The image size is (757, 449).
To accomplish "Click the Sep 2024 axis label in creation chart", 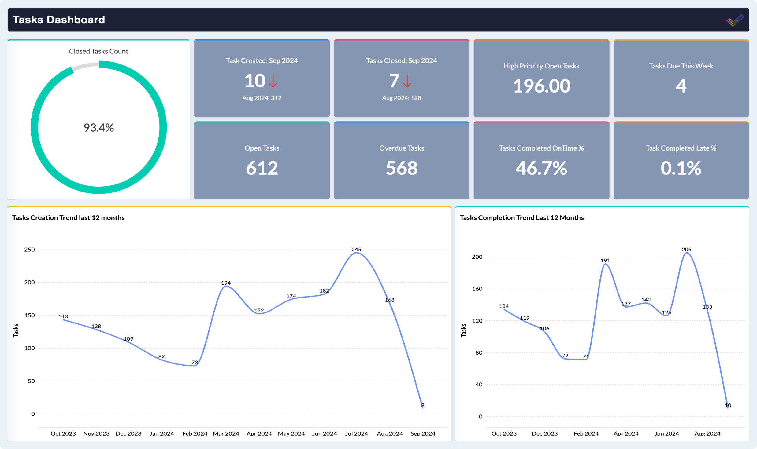I will tap(423, 433).
